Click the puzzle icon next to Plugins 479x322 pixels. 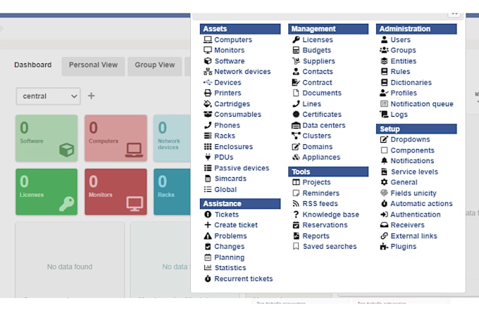384,247
